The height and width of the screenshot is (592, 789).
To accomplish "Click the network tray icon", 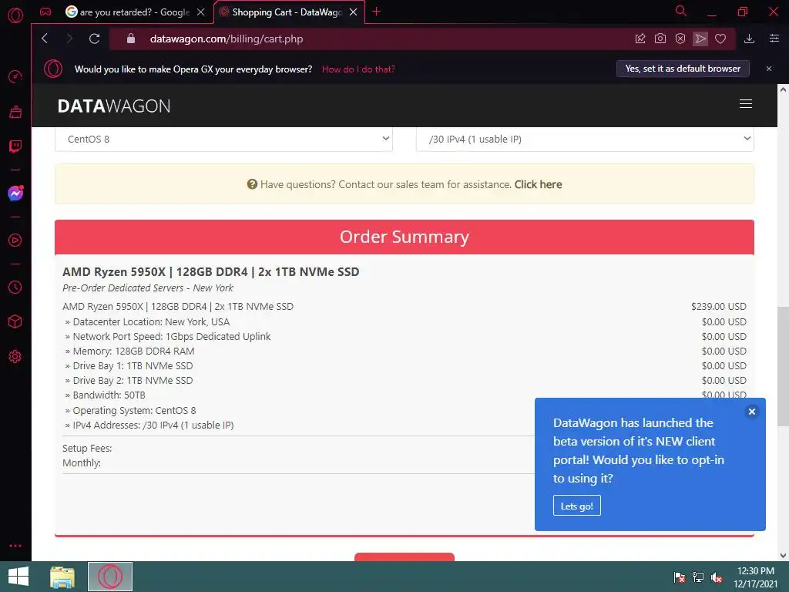I will [x=698, y=577].
